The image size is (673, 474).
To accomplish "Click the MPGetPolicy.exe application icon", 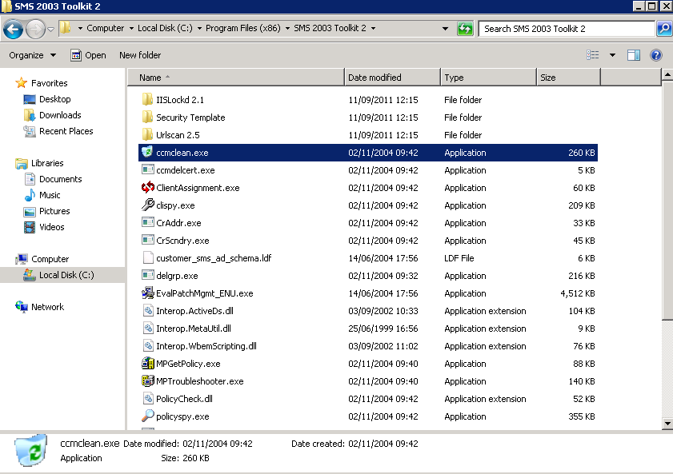I will pyautogui.click(x=148, y=363).
